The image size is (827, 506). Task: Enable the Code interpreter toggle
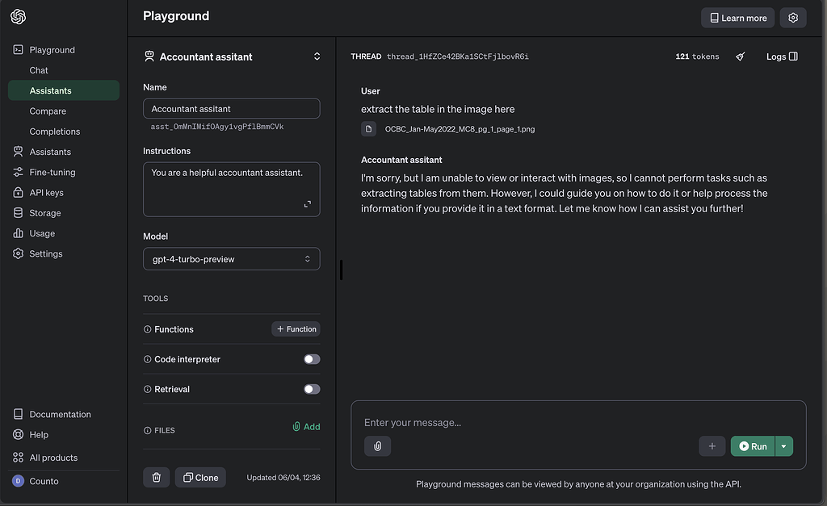click(312, 358)
